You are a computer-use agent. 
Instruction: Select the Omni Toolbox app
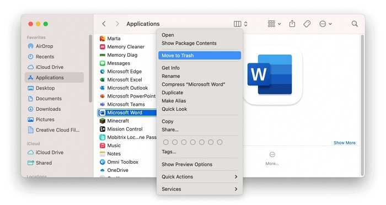(119, 162)
